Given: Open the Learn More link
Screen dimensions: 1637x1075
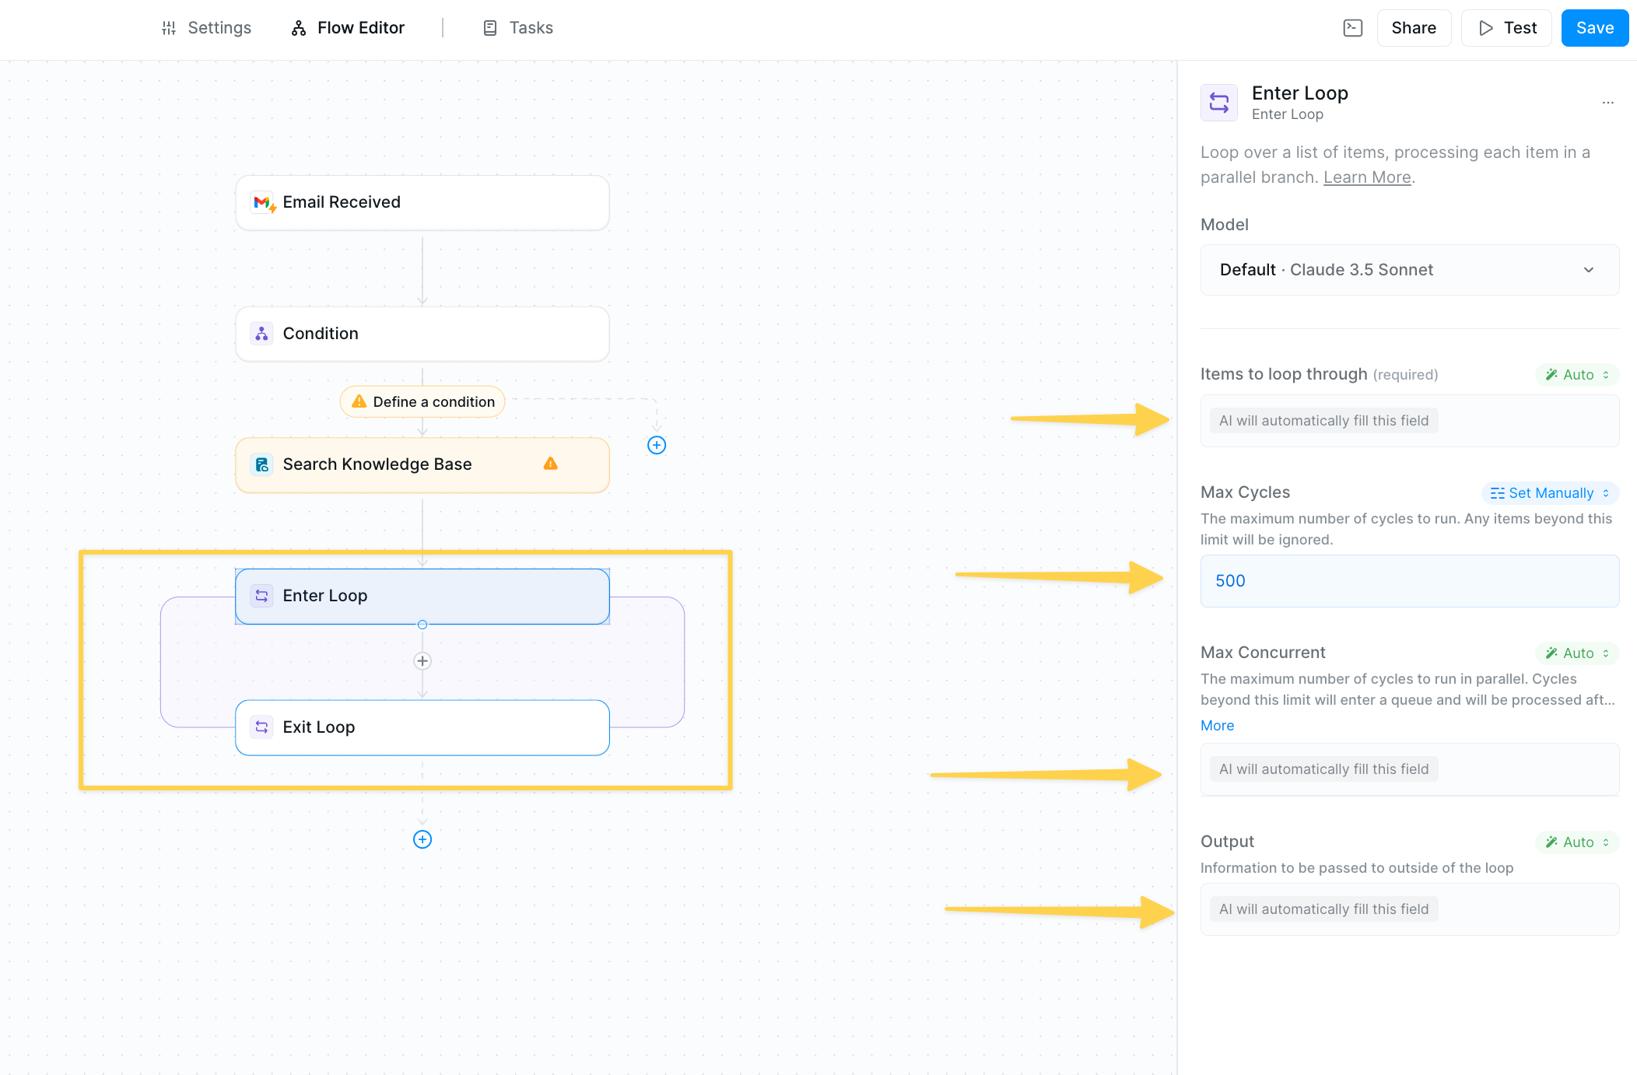Looking at the screenshot, I should click(1366, 177).
